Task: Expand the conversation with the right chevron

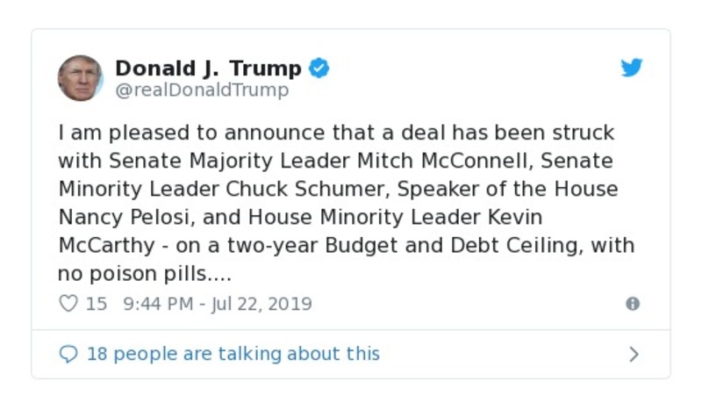Action: (634, 354)
